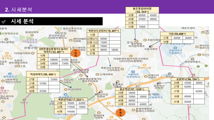Viewport: 214px width, 120px height.
Task: Click the orange 홍제역 station circle
Action: 120,113
